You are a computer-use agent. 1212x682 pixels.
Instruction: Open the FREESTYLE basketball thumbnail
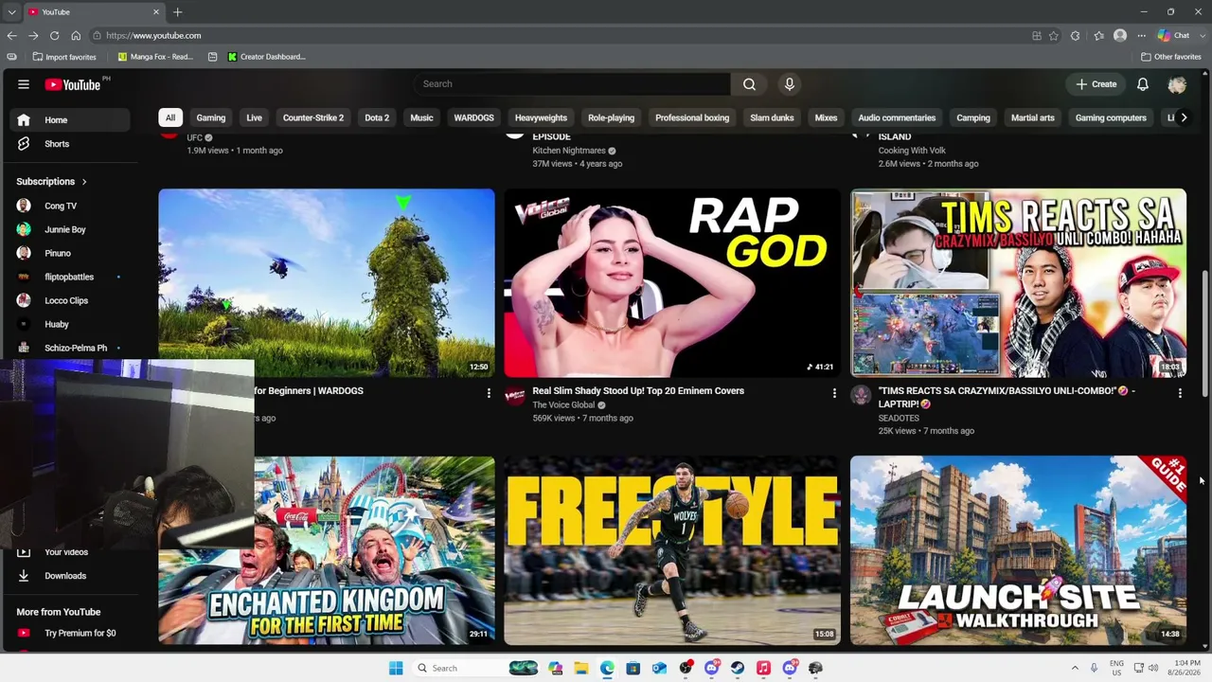pos(672,550)
